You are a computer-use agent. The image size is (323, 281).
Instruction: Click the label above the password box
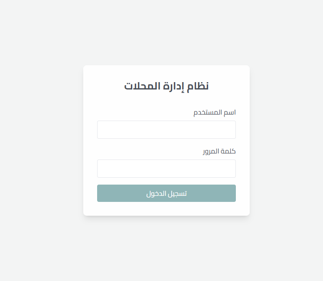[x=219, y=152]
